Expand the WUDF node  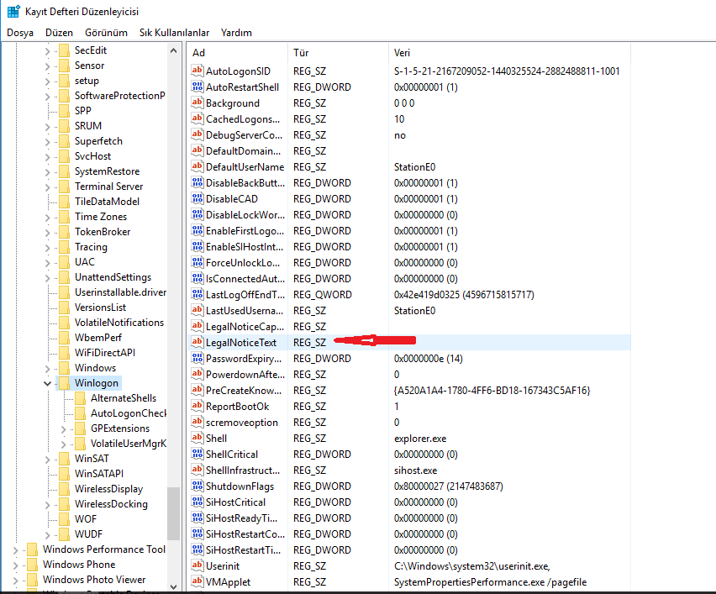tap(48, 534)
